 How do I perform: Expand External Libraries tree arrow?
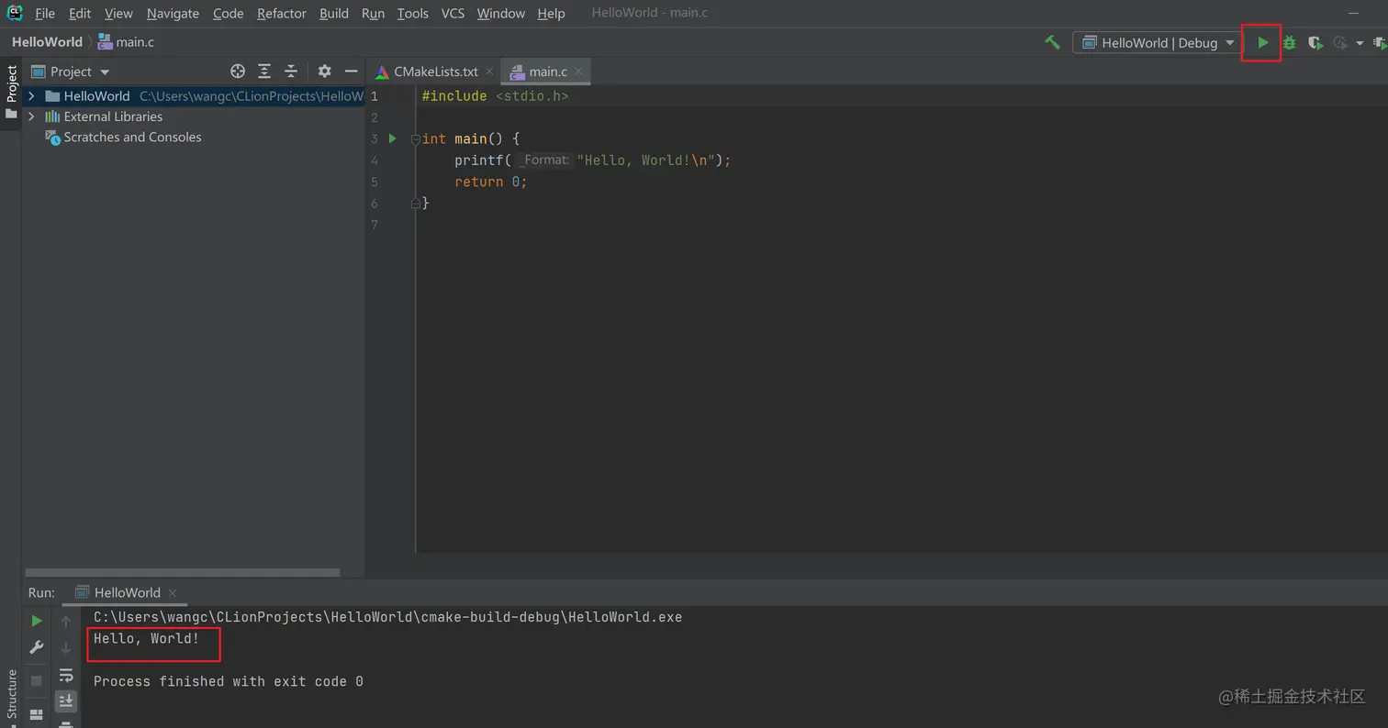[x=32, y=116]
